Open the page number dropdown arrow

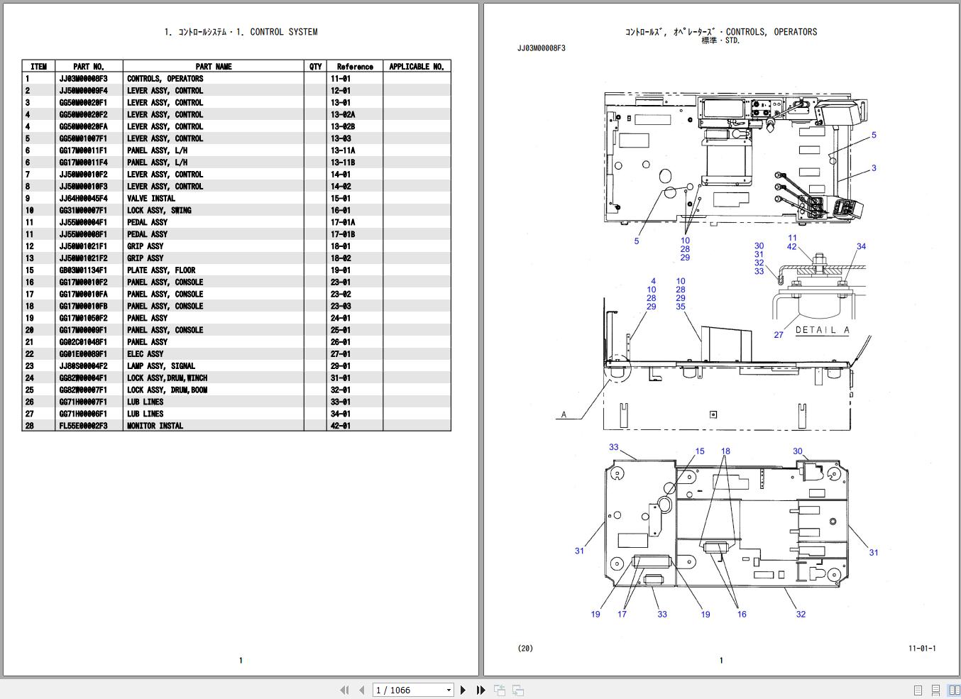pyautogui.click(x=449, y=690)
